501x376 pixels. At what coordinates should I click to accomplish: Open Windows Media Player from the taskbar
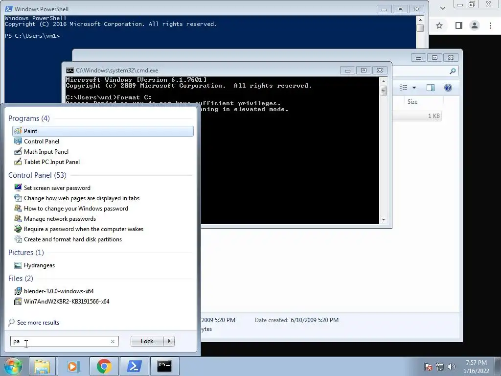pos(73,366)
